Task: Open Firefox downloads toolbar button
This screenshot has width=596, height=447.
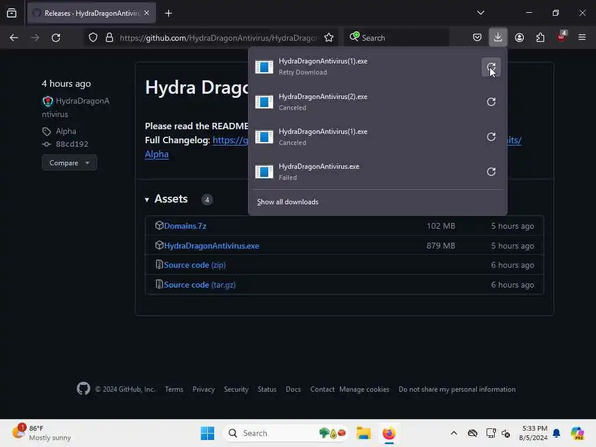Action: tap(498, 37)
